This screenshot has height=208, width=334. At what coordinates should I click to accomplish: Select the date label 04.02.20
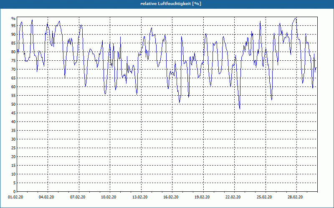pos(46,197)
